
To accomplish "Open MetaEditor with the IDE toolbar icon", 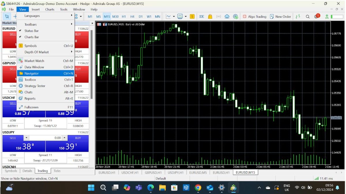I will pos(202,16).
